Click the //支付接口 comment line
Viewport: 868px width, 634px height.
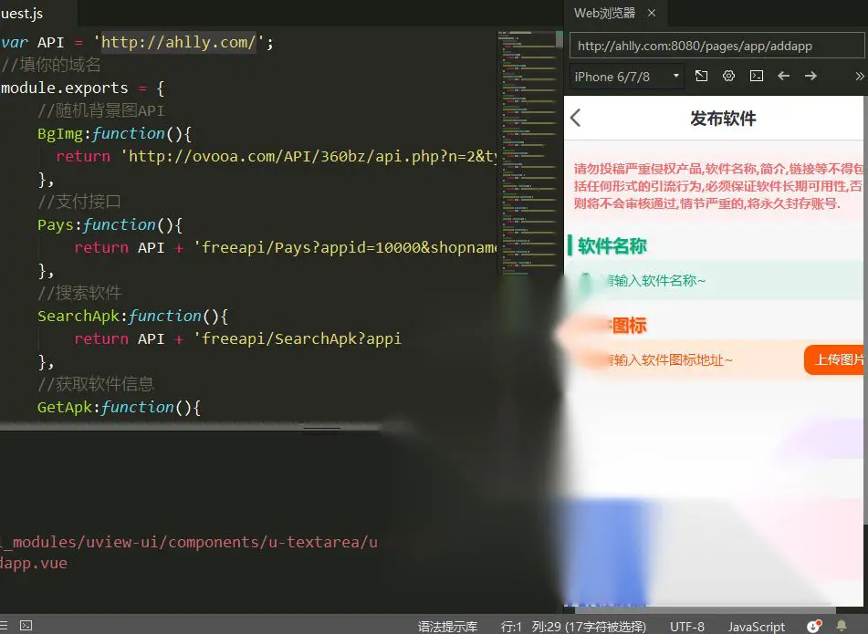(79, 202)
